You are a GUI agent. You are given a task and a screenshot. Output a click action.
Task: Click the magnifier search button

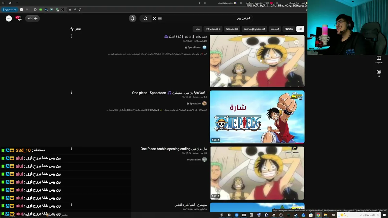(x=145, y=18)
